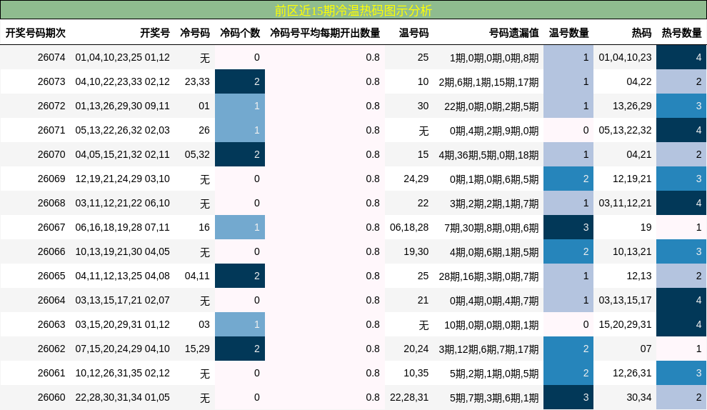Click draw numbers 06,16,18,19,28 07,11
This screenshot has height=410, width=707.
[x=122, y=227]
